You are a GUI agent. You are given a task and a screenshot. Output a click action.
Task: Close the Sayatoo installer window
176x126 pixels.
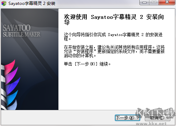click(x=167, y=2)
